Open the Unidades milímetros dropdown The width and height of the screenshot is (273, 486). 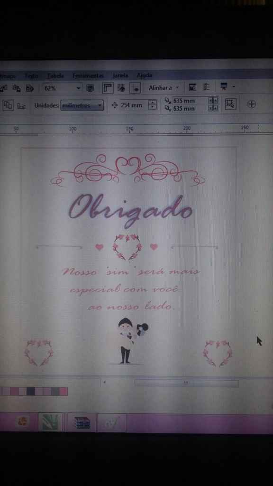pos(82,105)
